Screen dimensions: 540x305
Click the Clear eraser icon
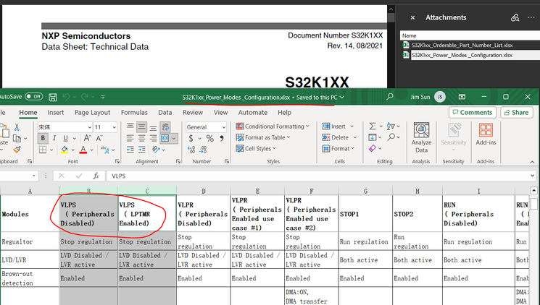pos(373,148)
